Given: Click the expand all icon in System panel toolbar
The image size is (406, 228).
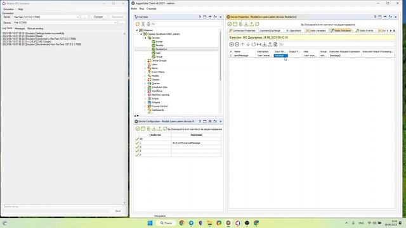Looking at the screenshot, I should tap(143, 24).
